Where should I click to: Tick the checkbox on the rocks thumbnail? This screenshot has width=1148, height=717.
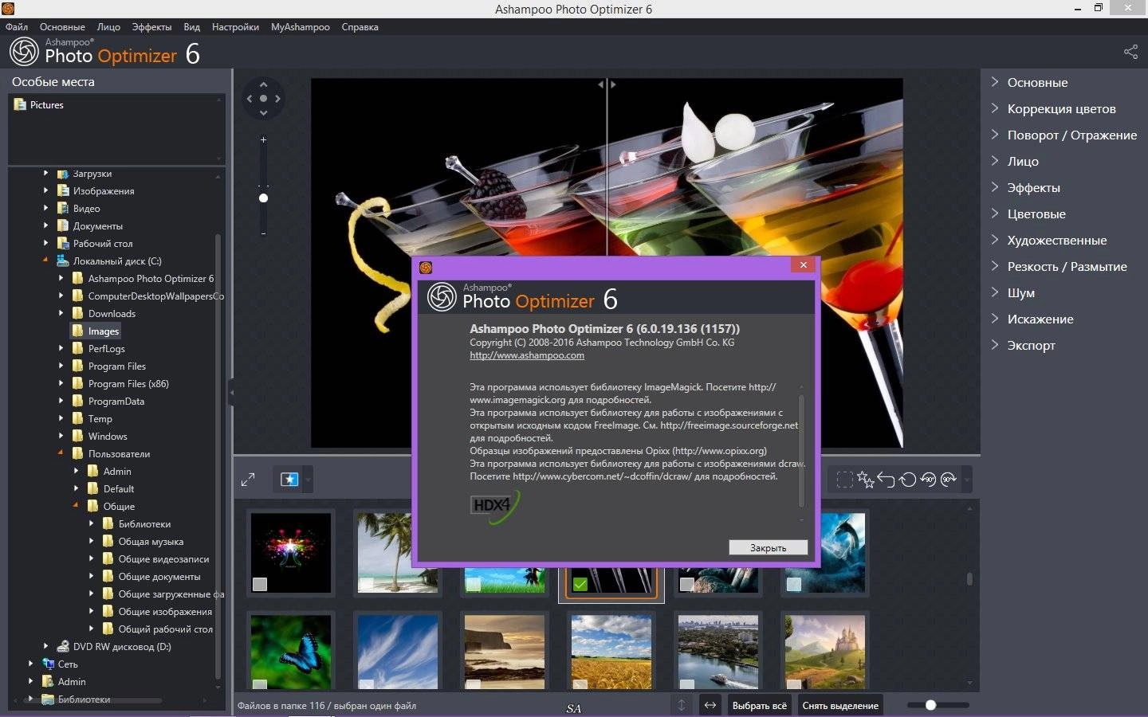click(x=686, y=585)
